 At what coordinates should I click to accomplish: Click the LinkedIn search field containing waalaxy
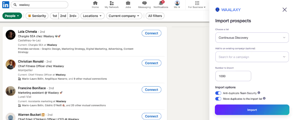pos(39,5)
